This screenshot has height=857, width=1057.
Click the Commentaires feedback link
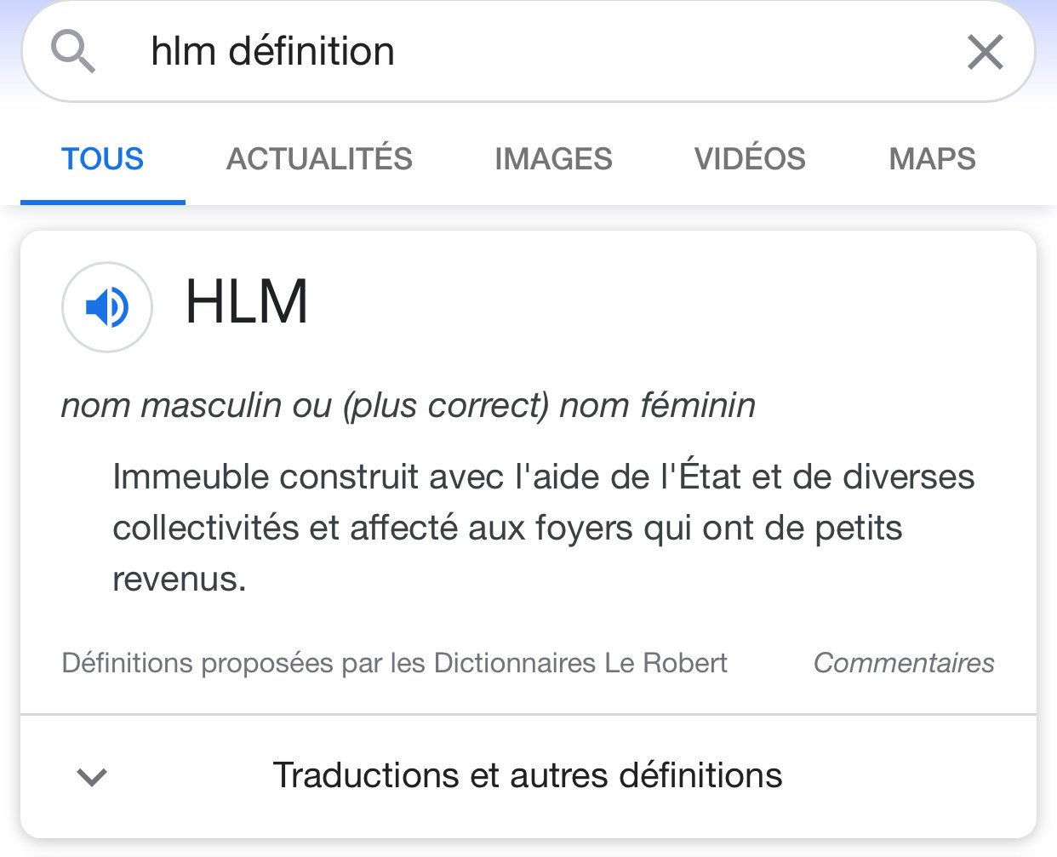click(x=904, y=663)
